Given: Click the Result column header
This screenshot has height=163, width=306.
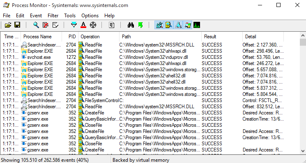Looking at the screenshot, I should coord(222,37).
